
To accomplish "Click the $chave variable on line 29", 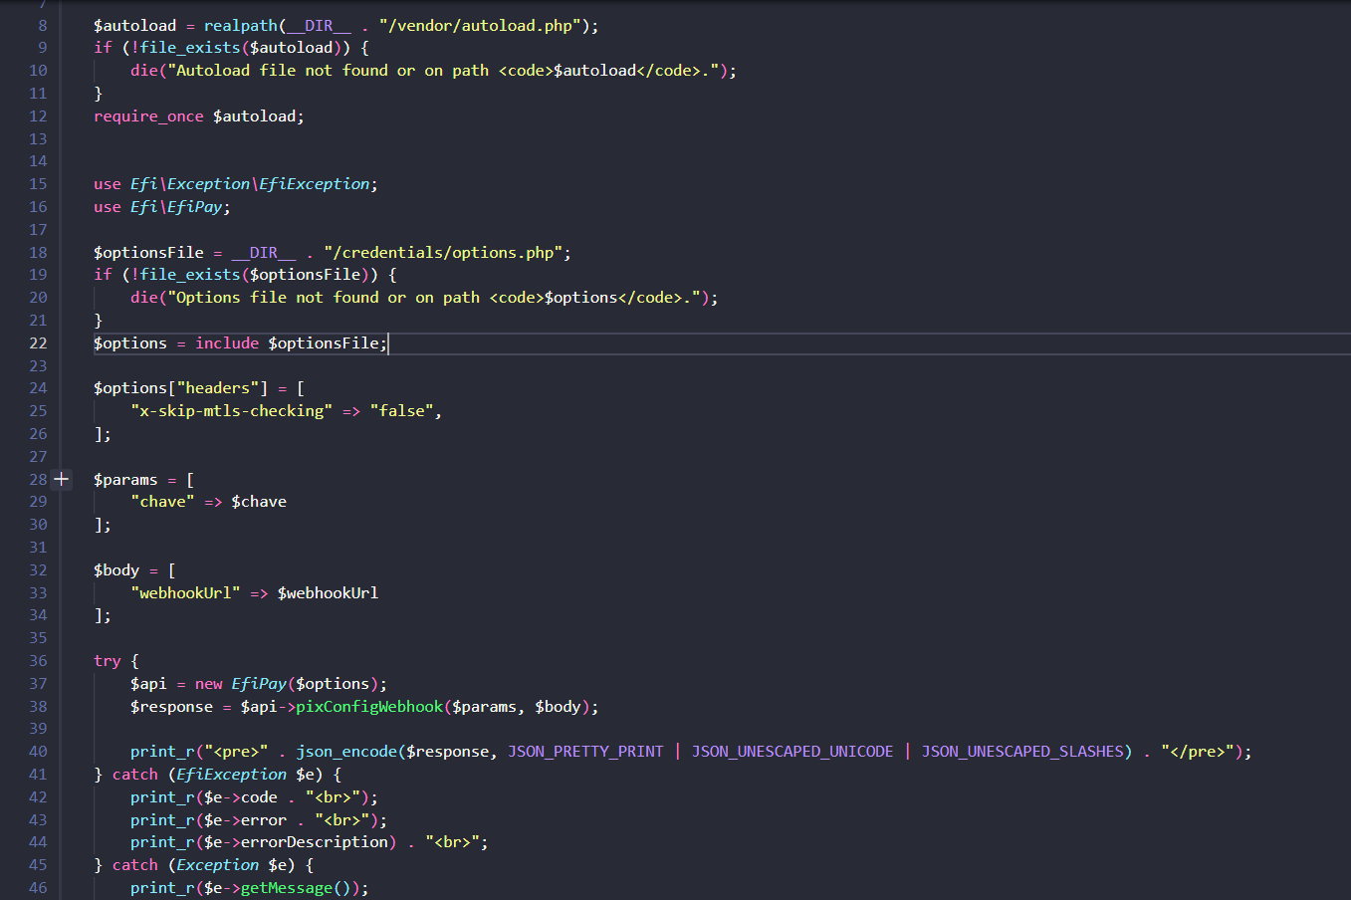I will click(259, 502).
